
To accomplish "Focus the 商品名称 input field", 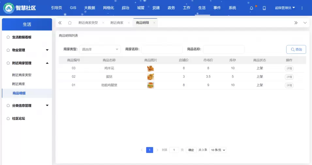I will click(224, 49).
